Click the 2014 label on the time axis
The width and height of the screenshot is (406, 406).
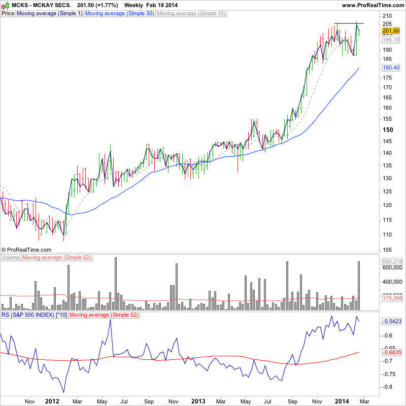tap(342, 401)
